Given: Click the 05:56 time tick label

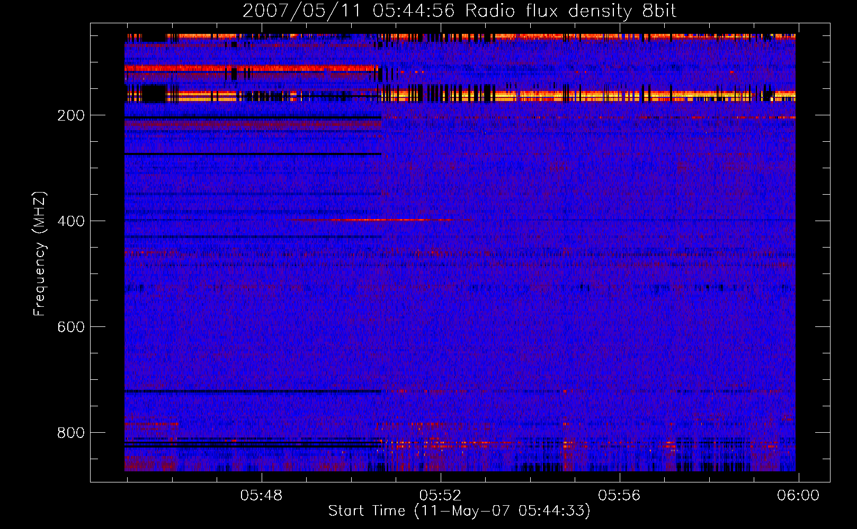Looking at the screenshot, I should [x=619, y=496].
